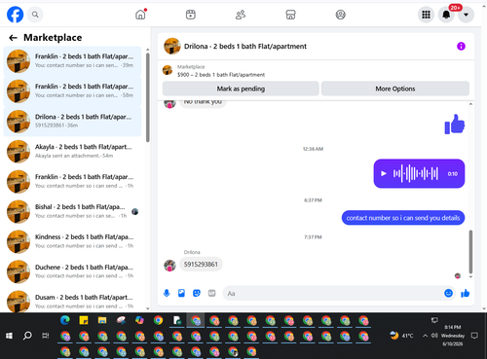Open the GIF picker icon
Image resolution: width=487 pixels, height=359 pixels.
pos(211,293)
